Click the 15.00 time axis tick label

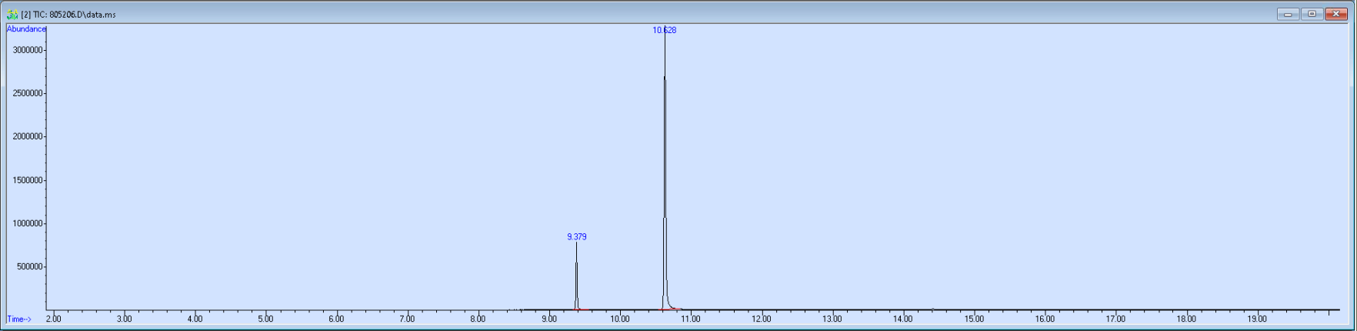(973, 319)
